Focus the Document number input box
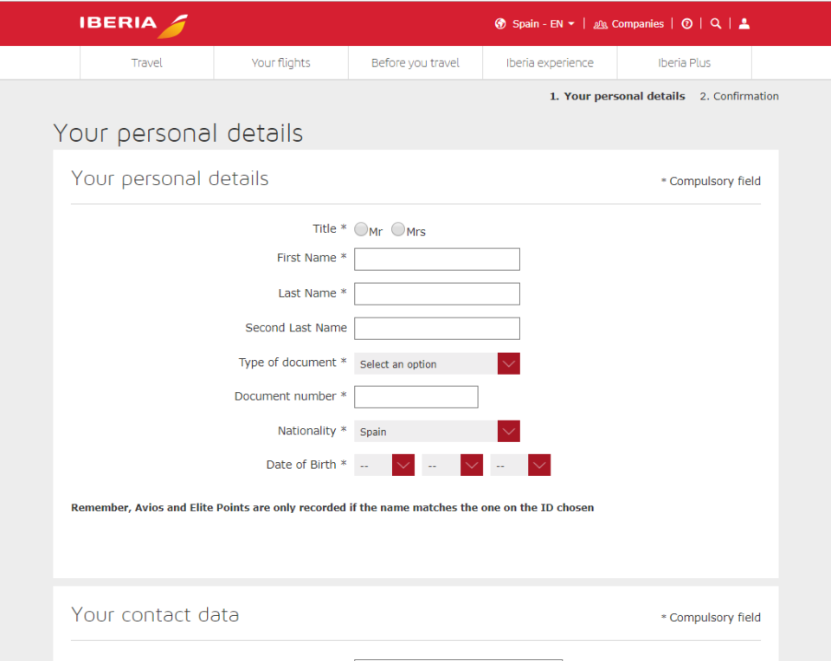This screenshot has height=661, width=831. [416, 397]
